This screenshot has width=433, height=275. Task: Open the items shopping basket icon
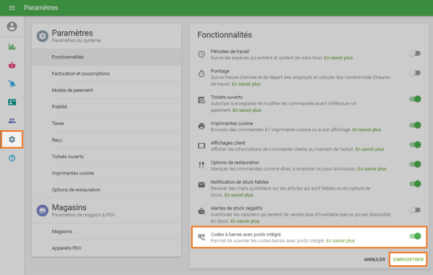pos(12,65)
